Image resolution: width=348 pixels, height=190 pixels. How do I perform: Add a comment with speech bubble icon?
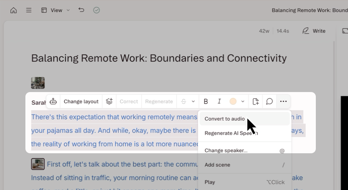269,101
